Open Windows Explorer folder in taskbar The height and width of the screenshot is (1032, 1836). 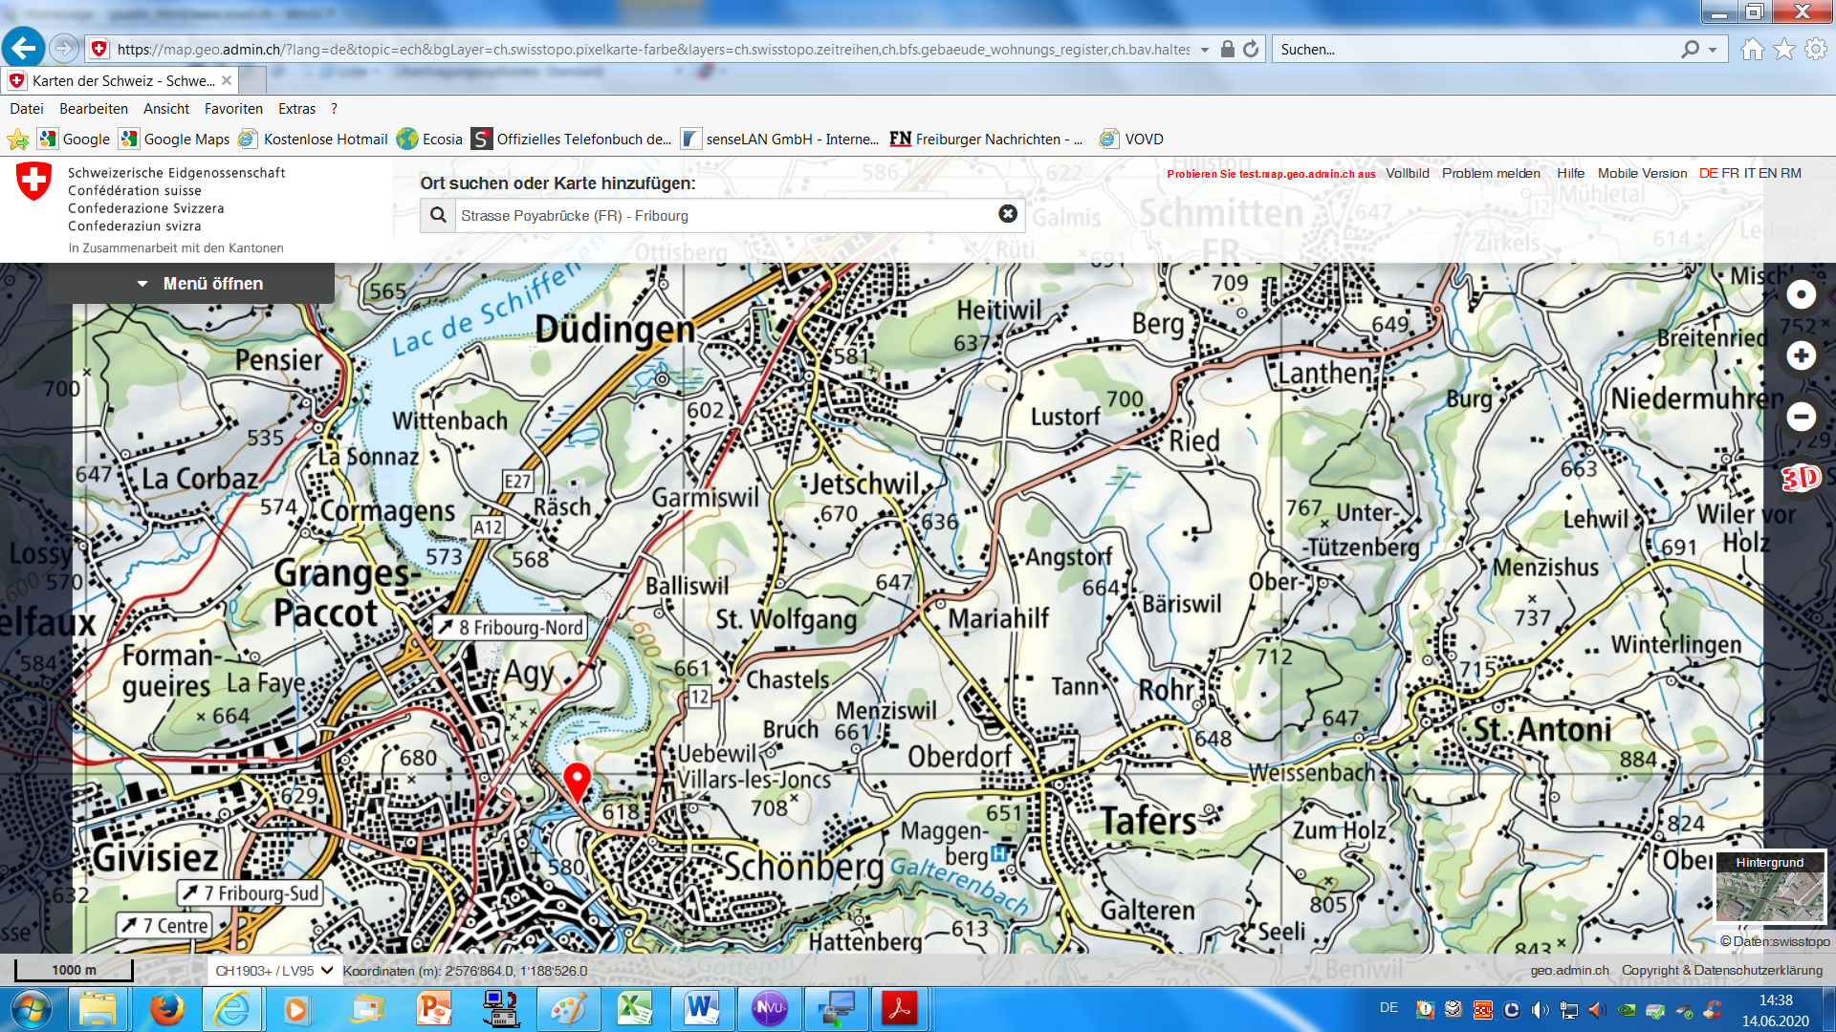[98, 1009]
